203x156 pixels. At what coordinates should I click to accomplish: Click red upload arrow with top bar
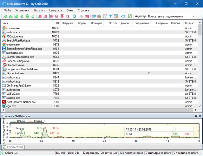click(62, 16)
